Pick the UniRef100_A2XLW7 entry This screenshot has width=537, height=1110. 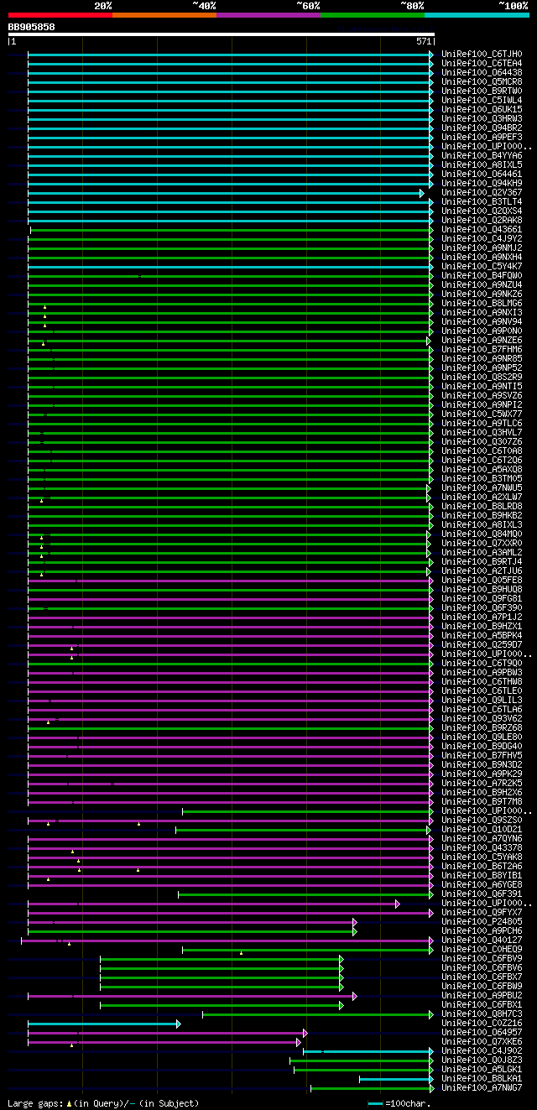click(x=482, y=497)
